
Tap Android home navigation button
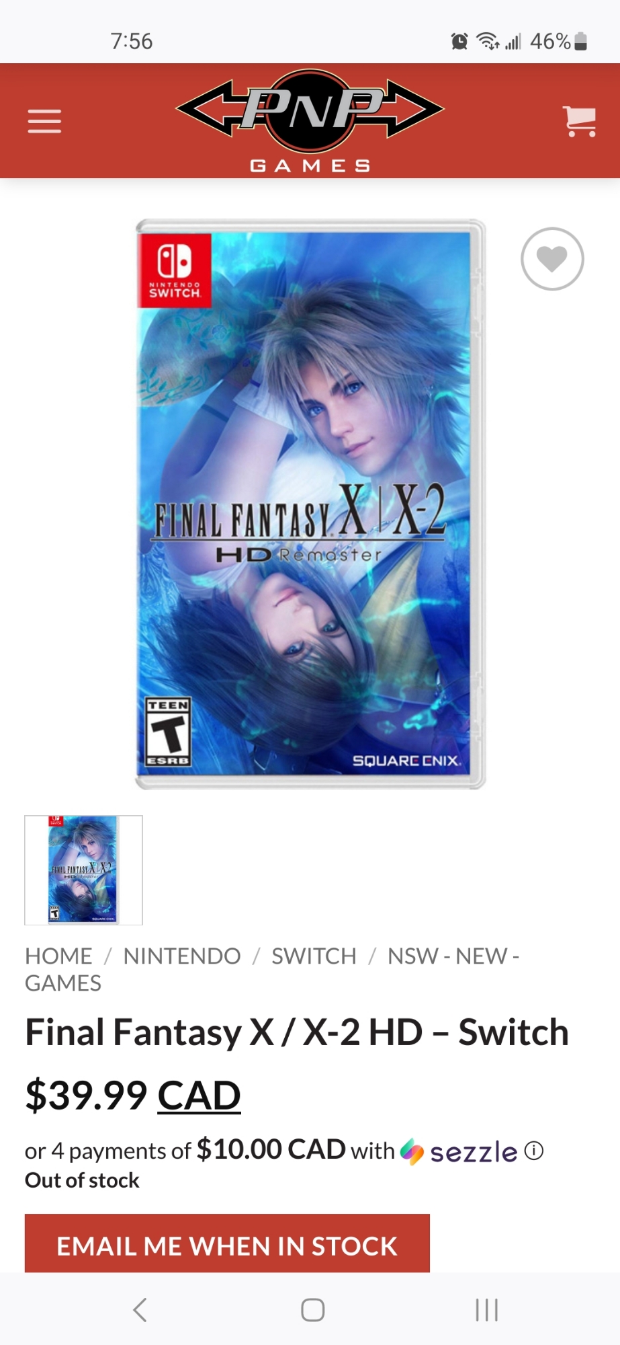click(312, 1309)
